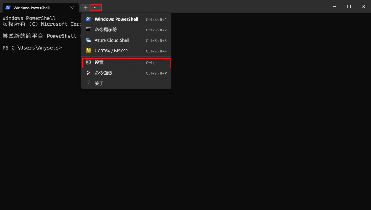Open a new tab with plus button
The height and width of the screenshot is (210, 371).
click(86, 8)
